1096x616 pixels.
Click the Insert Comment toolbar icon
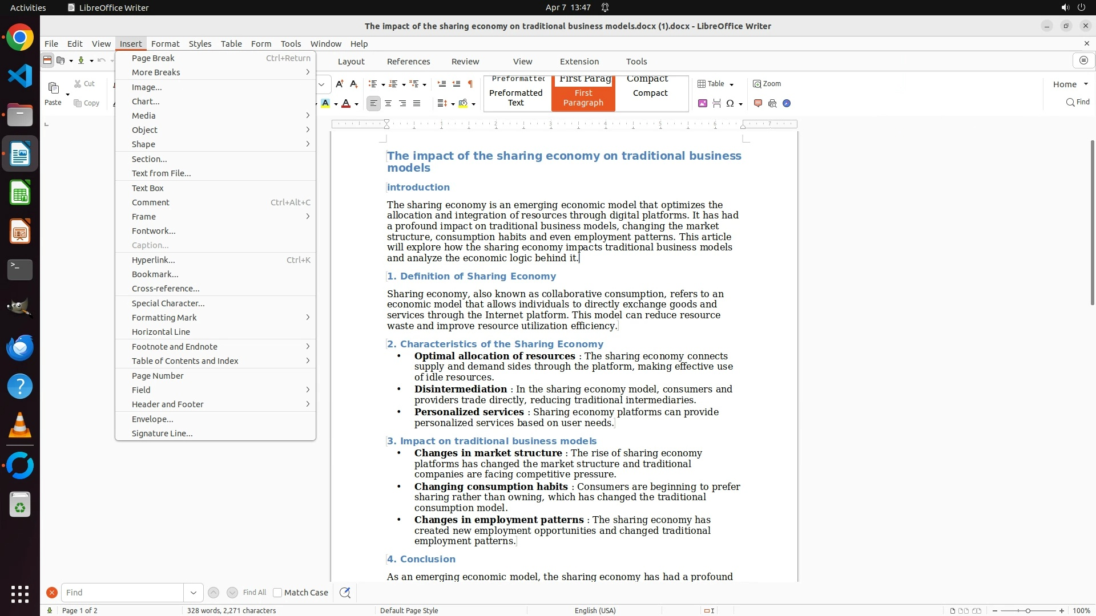coord(758,103)
